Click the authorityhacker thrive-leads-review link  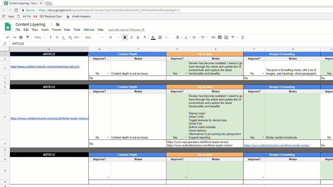277,145
